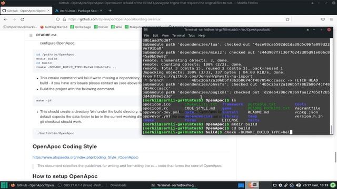Viewport: 337px width, 189px height.
Task: View site security padlock info
Action: (x=64, y=19)
